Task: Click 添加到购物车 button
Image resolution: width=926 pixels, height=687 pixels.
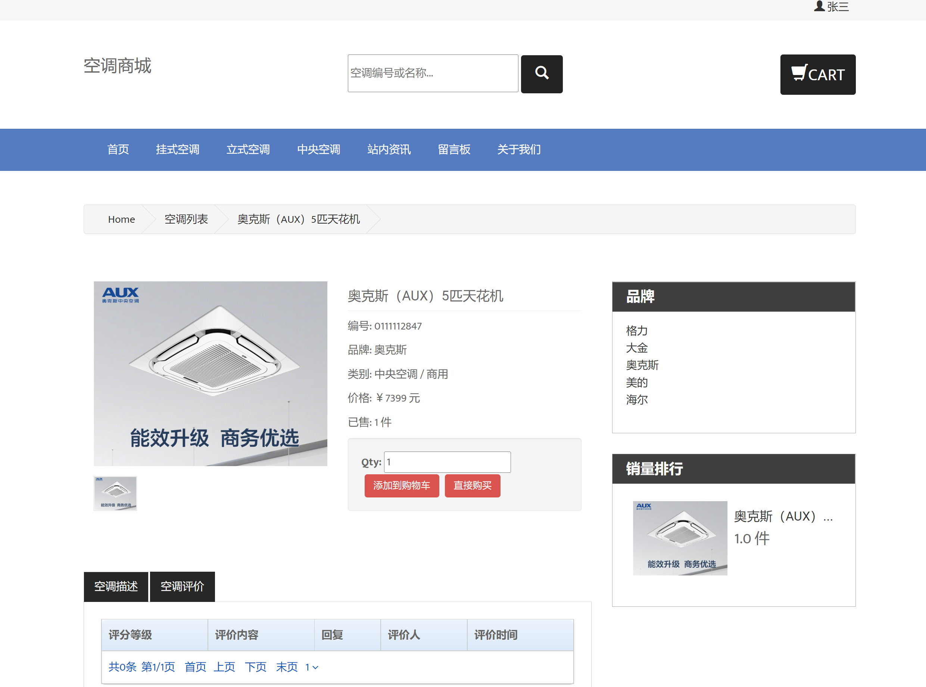Action: pos(402,485)
